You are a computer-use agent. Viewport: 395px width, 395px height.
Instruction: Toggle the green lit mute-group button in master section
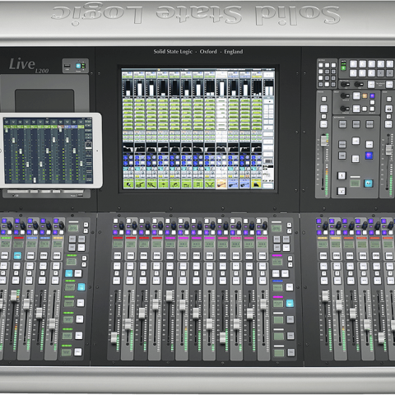coord(343,67)
